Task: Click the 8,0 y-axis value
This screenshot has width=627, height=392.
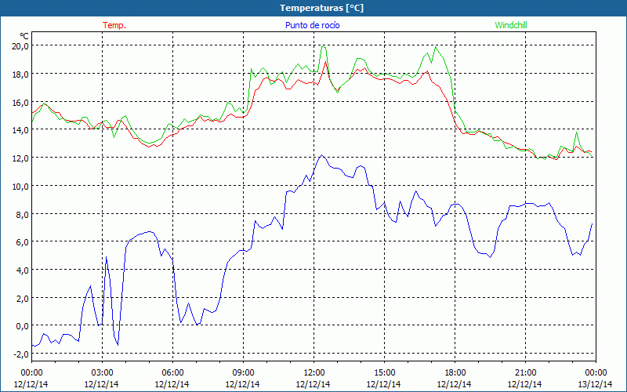Action: 23,214
